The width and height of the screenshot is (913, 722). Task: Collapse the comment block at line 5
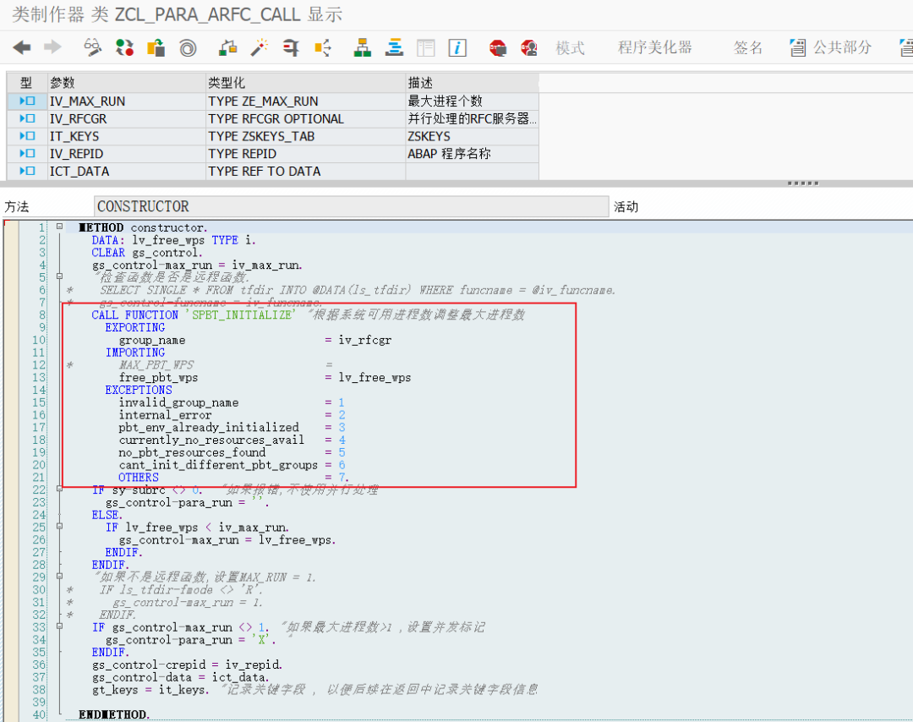(x=59, y=276)
